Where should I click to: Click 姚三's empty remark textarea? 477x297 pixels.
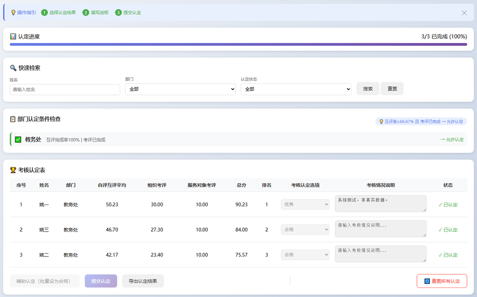[x=381, y=229]
